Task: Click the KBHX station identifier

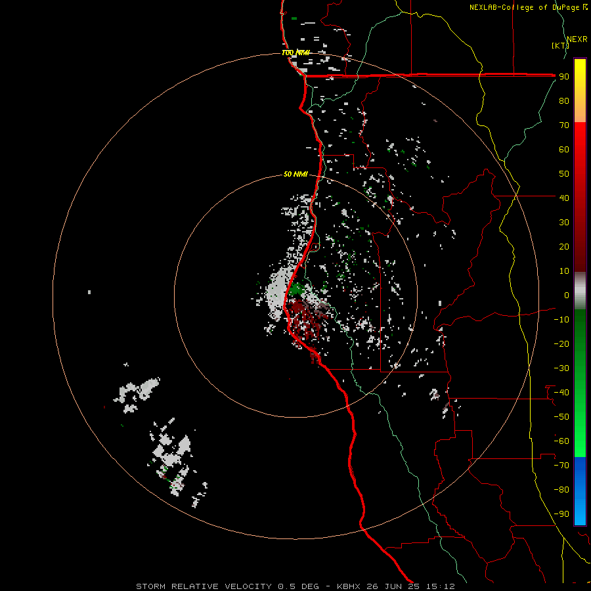Action: point(349,586)
